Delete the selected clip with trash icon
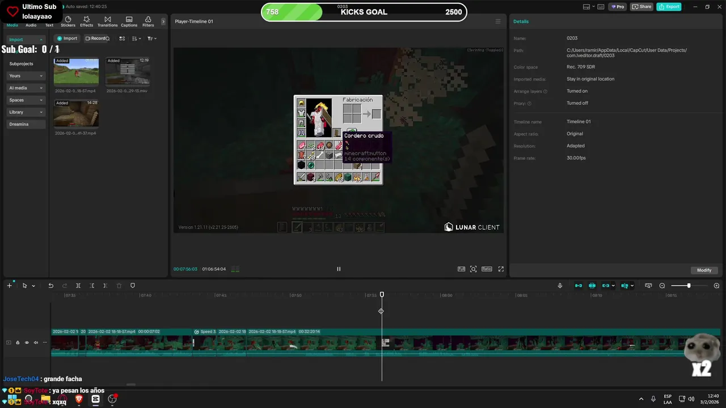 pos(119,286)
